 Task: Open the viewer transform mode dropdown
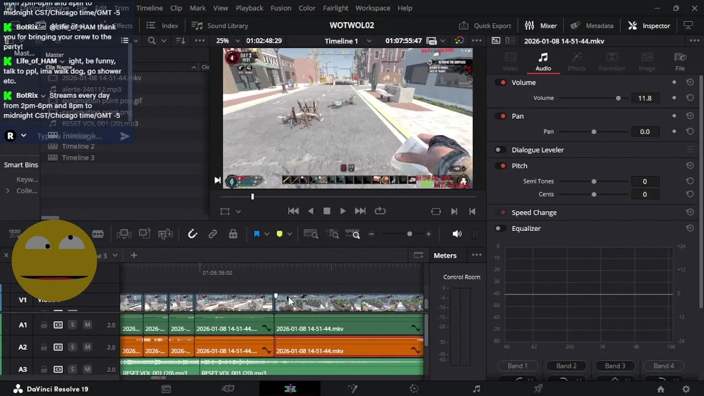pyautogui.click(x=238, y=211)
